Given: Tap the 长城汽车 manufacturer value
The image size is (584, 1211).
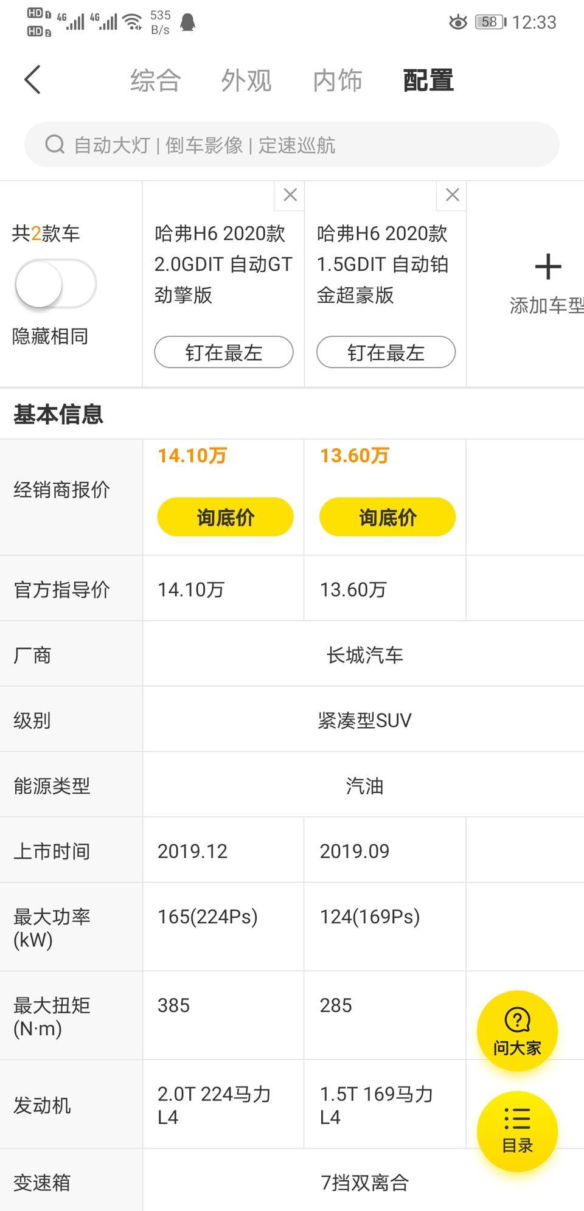Looking at the screenshot, I should [x=364, y=655].
